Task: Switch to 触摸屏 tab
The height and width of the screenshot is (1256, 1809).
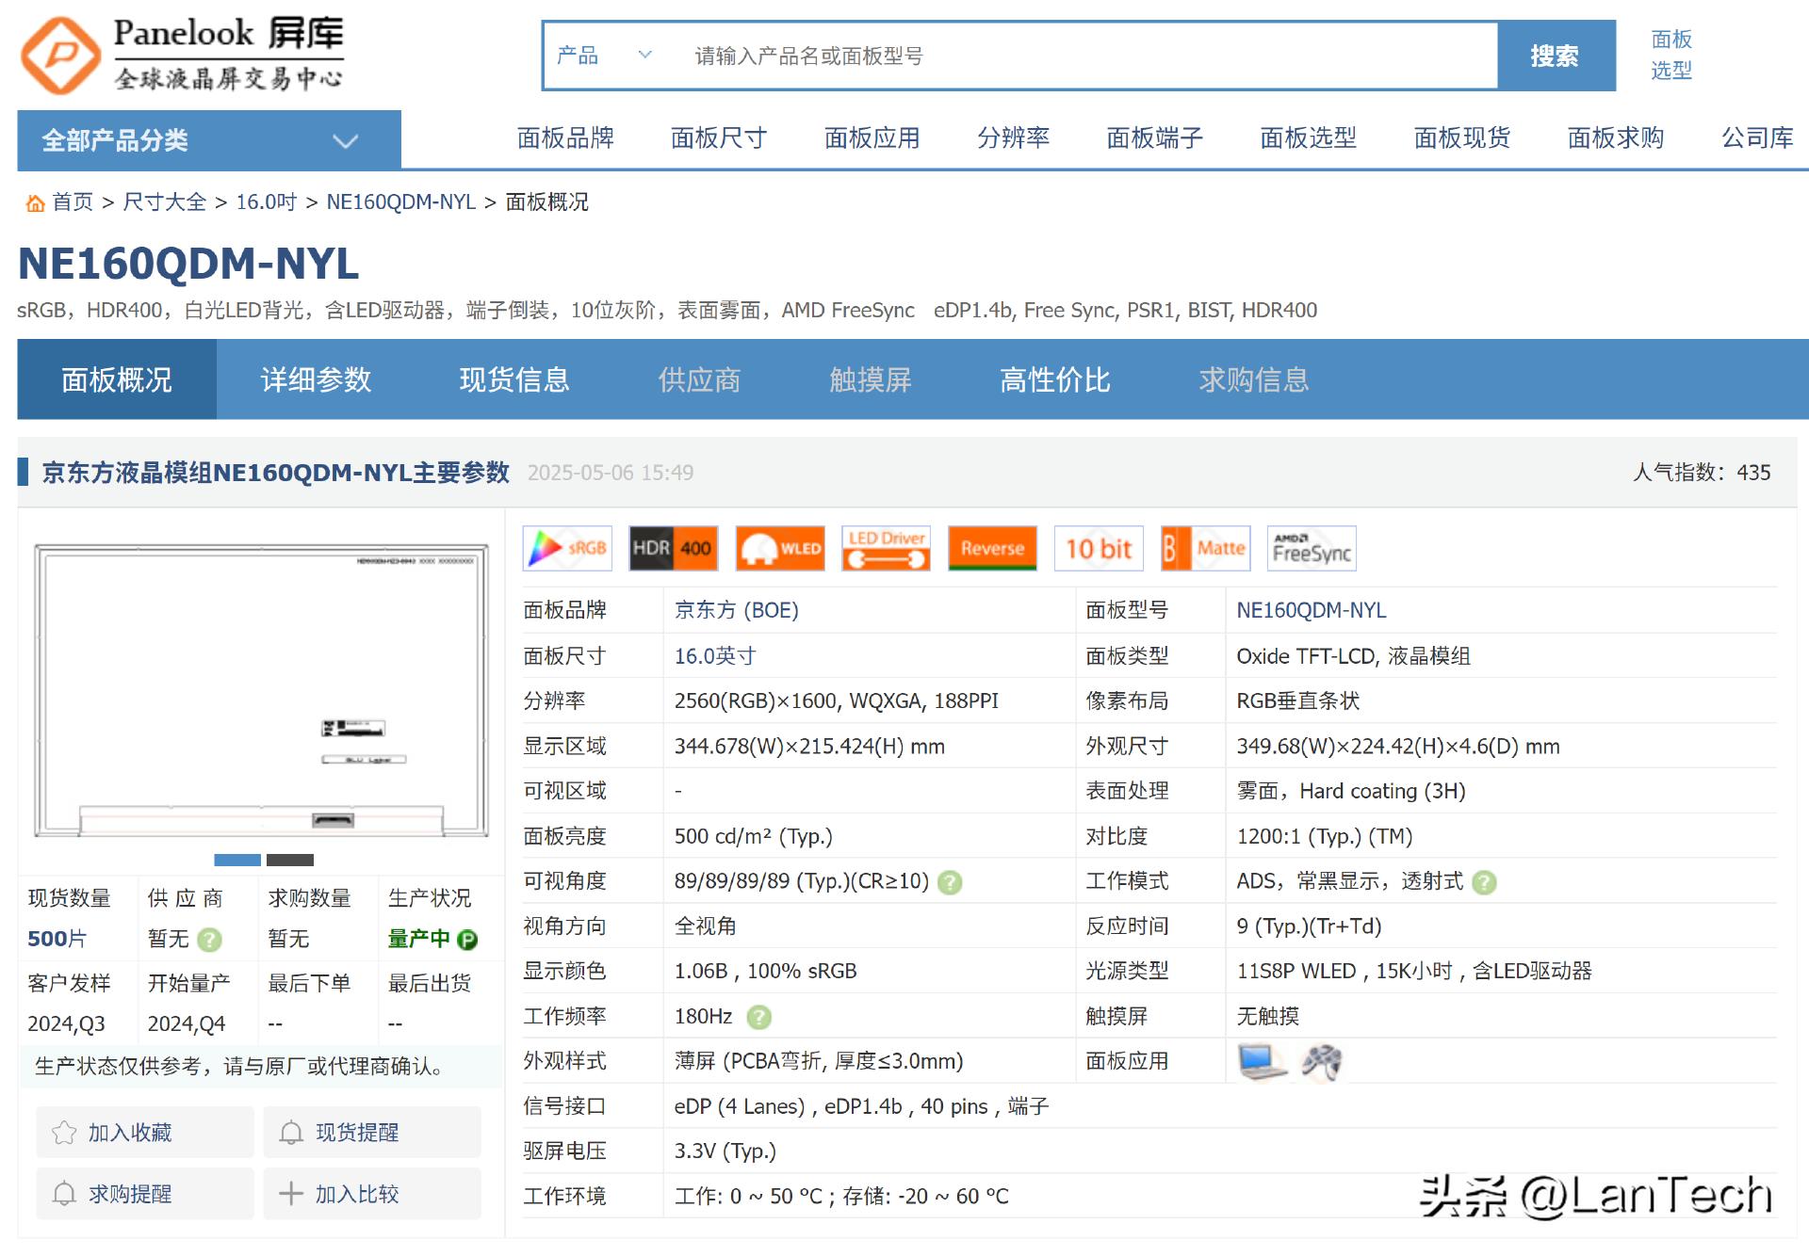Action: click(x=871, y=379)
